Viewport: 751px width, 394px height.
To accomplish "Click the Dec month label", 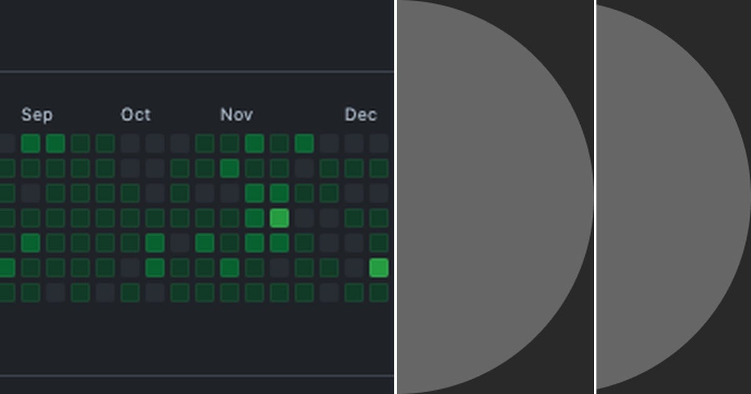I will click(x=360, y=115).
